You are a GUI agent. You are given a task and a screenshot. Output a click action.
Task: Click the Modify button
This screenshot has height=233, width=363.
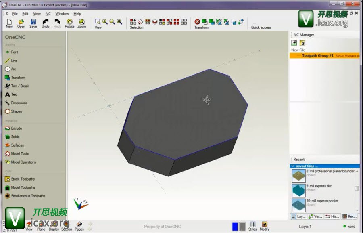pos(264,226)
